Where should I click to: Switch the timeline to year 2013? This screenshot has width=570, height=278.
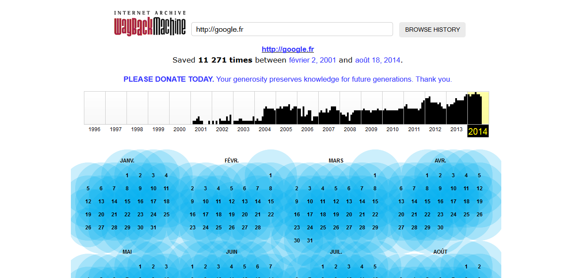pos(457,129)
